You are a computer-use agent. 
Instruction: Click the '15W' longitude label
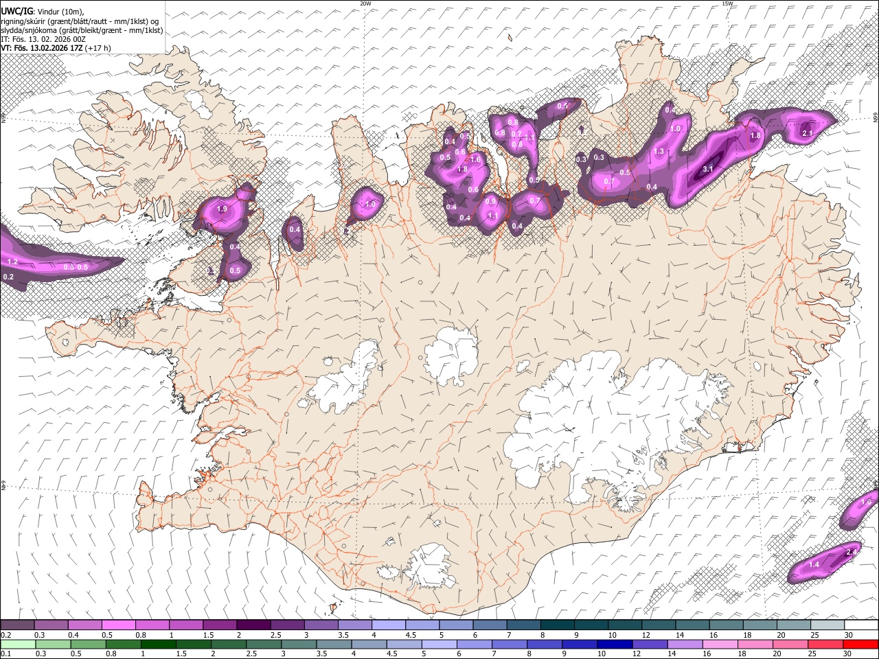tap(727, 3)
